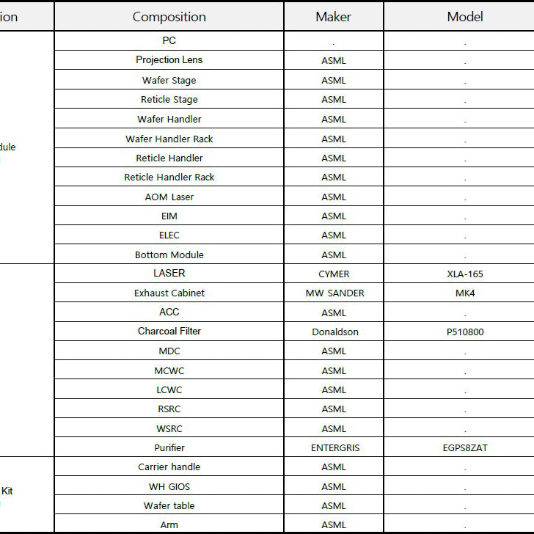Screen dimensions: 534x534
Task: Click the XLA-165 model cell
Action: [x=465, y=274]
